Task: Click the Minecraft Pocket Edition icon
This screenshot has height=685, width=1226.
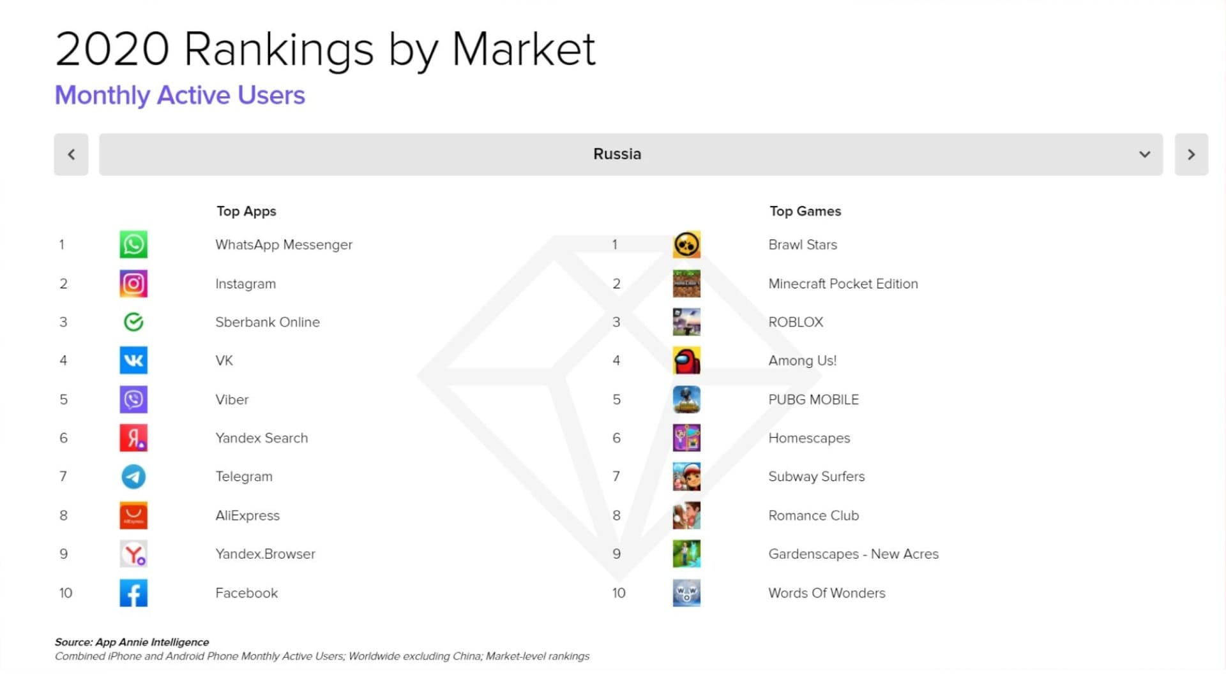Action: pyautogui.click(x=686, y=284)
